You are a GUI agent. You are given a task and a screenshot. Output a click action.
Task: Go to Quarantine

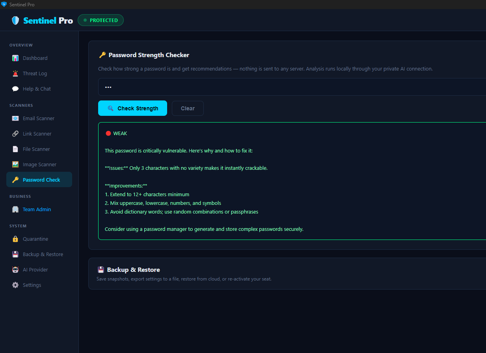(x=39, y=239)
